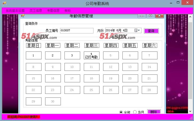Click the day 14 button
This screenshot has height=121, width=194.
tap(150, 67)
